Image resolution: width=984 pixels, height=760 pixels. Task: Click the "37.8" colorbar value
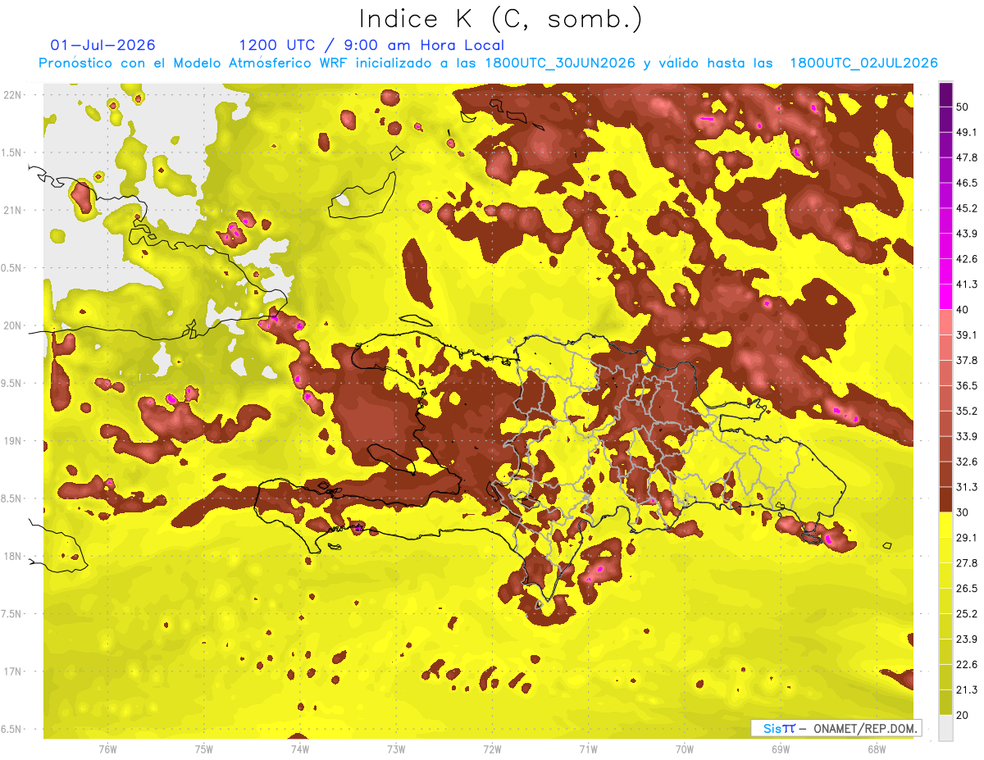(967, 360)
